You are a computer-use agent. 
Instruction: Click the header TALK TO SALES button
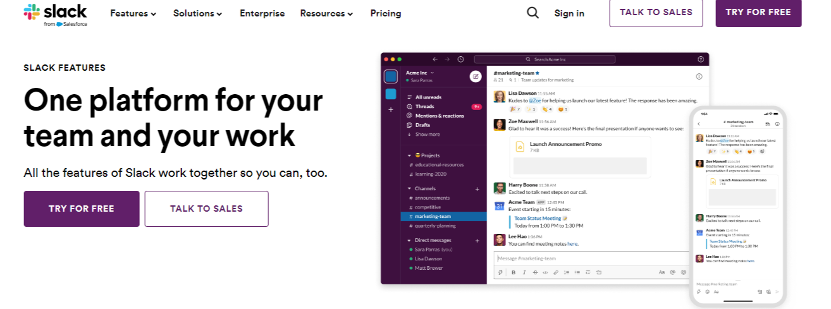(x=656, y=13)
